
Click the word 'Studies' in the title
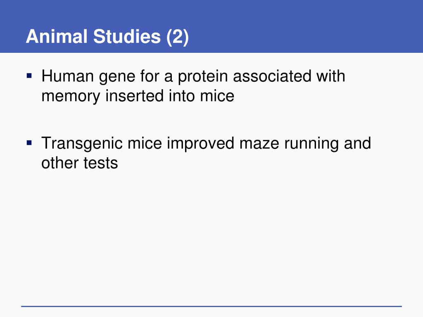pyautogui.click(x=127, y=36)
